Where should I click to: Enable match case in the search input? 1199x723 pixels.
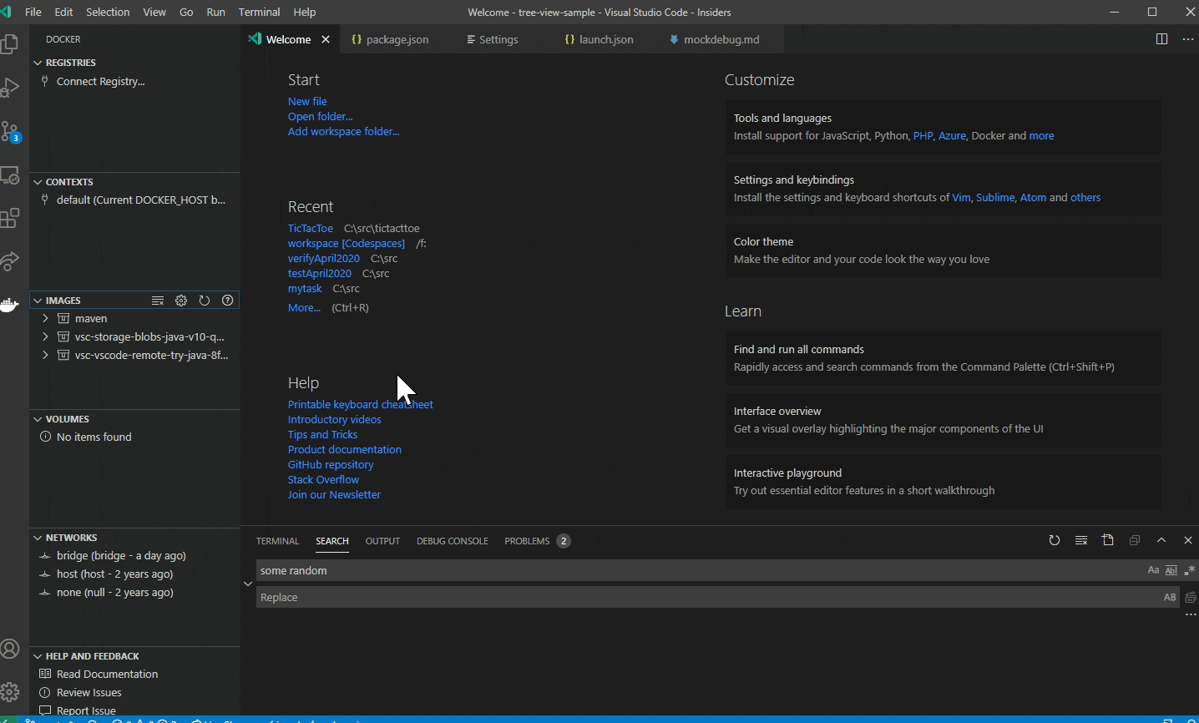1153,570
